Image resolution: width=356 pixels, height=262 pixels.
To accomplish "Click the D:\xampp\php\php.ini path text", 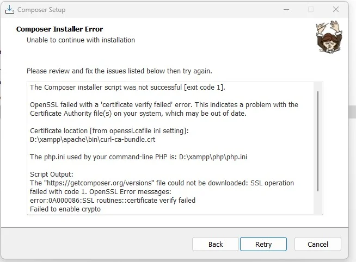I will pyautogui.click(x=213, y=157).
